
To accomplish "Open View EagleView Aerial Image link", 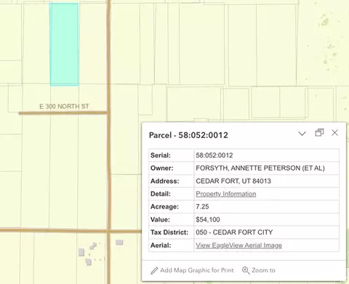I will point(238,246).
